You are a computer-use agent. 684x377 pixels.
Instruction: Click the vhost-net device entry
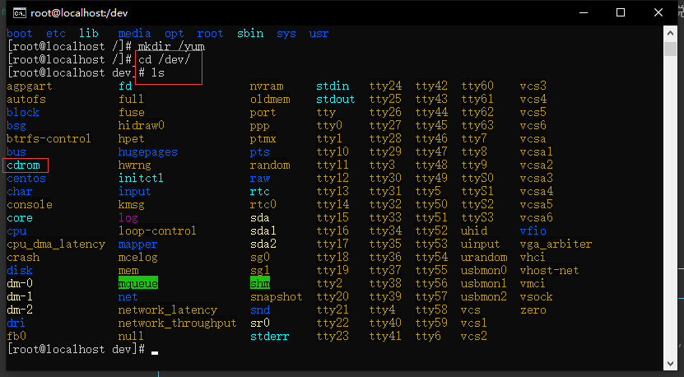[x=549, y=271]
